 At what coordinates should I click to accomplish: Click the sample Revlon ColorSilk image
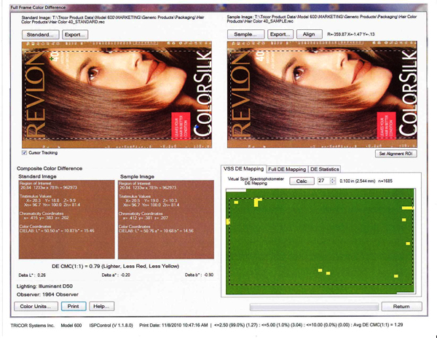point(322,95)
